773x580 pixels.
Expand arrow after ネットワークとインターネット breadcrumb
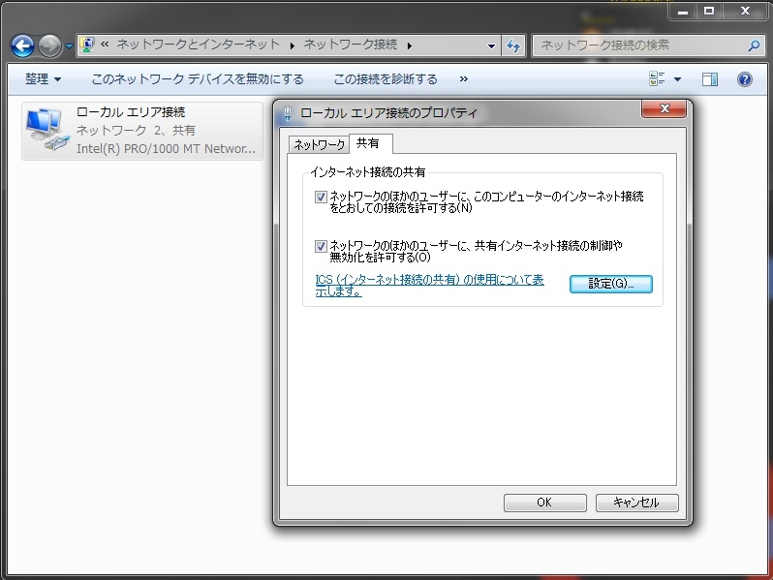(293, 46)
